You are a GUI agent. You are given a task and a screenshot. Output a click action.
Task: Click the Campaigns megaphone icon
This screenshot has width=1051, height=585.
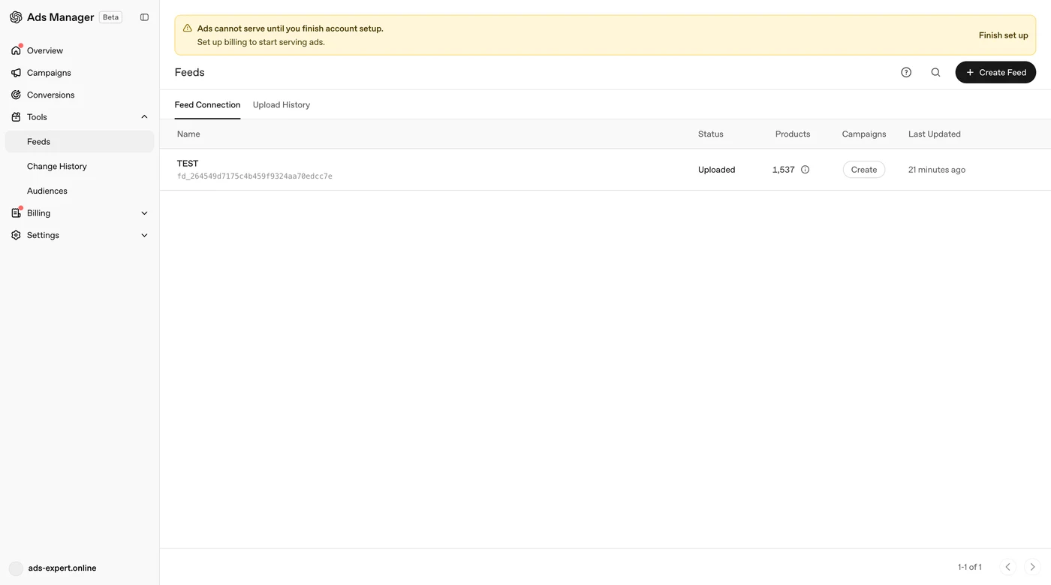pyautogui.click(x=16, y=73)
